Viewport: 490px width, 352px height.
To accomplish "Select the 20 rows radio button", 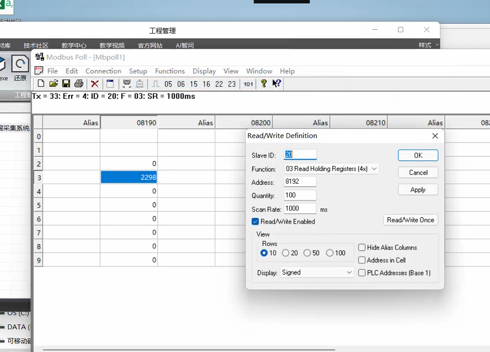I will 285,253.
